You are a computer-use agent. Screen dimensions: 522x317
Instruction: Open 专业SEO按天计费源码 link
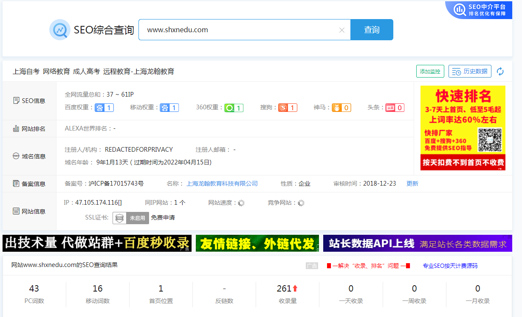(450, 266)
